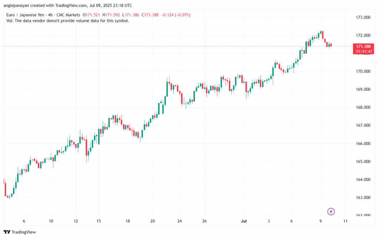Click the TradingView logo in bottom-left corner
This screenshot has height=238, width=379.
point(20,232)
